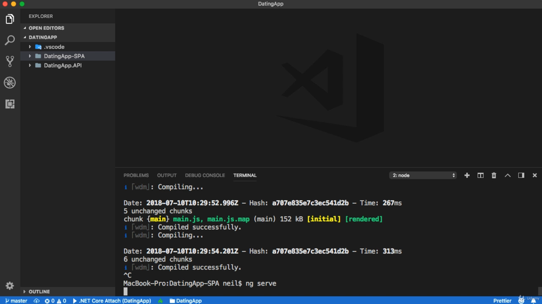Image resolution: width=542 pixels, height=304 pixels.
Task: Expand the .vscode folder arrow
Action: pyautogui.click(x=30, y=47)
